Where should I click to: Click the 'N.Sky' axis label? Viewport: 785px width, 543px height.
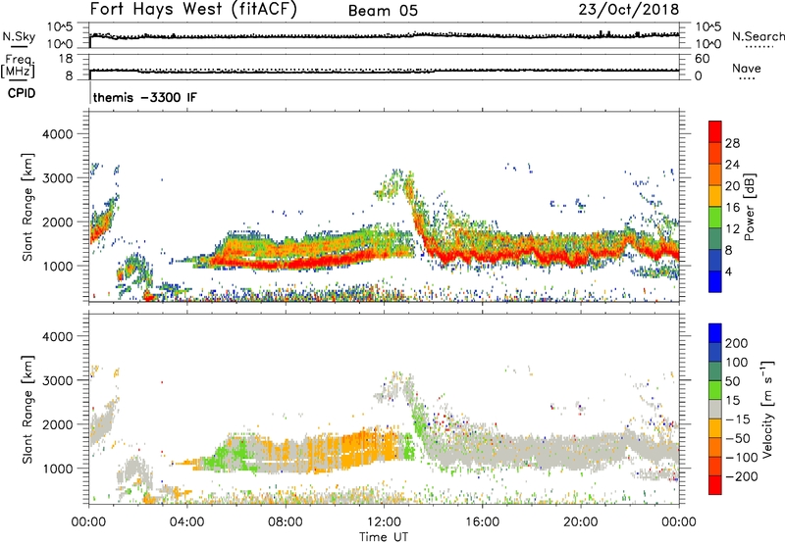pyautogui.click(x=19, y=36)
